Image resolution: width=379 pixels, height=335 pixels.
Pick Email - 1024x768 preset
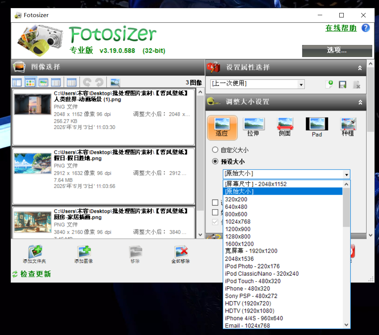282,325
